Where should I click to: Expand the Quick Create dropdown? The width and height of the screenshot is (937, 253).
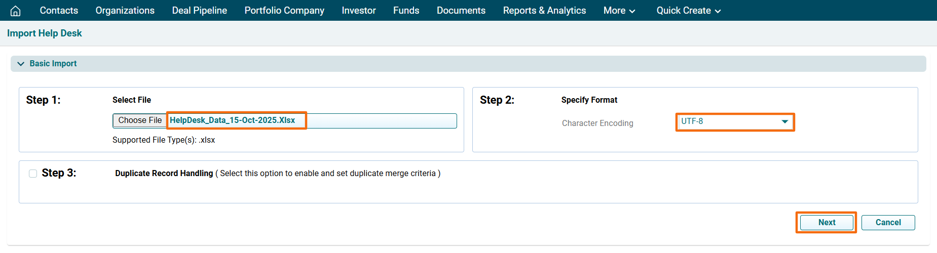pos(688,11)
